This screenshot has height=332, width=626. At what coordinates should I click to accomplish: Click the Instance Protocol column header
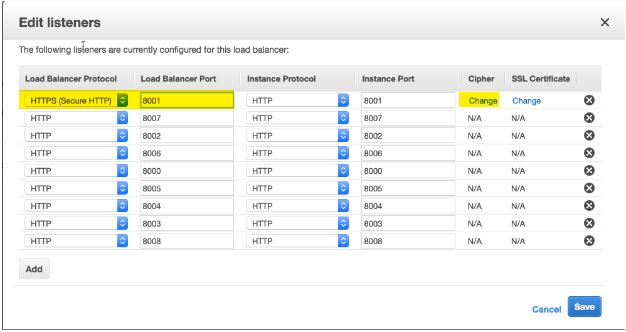(x=282, y=78)
